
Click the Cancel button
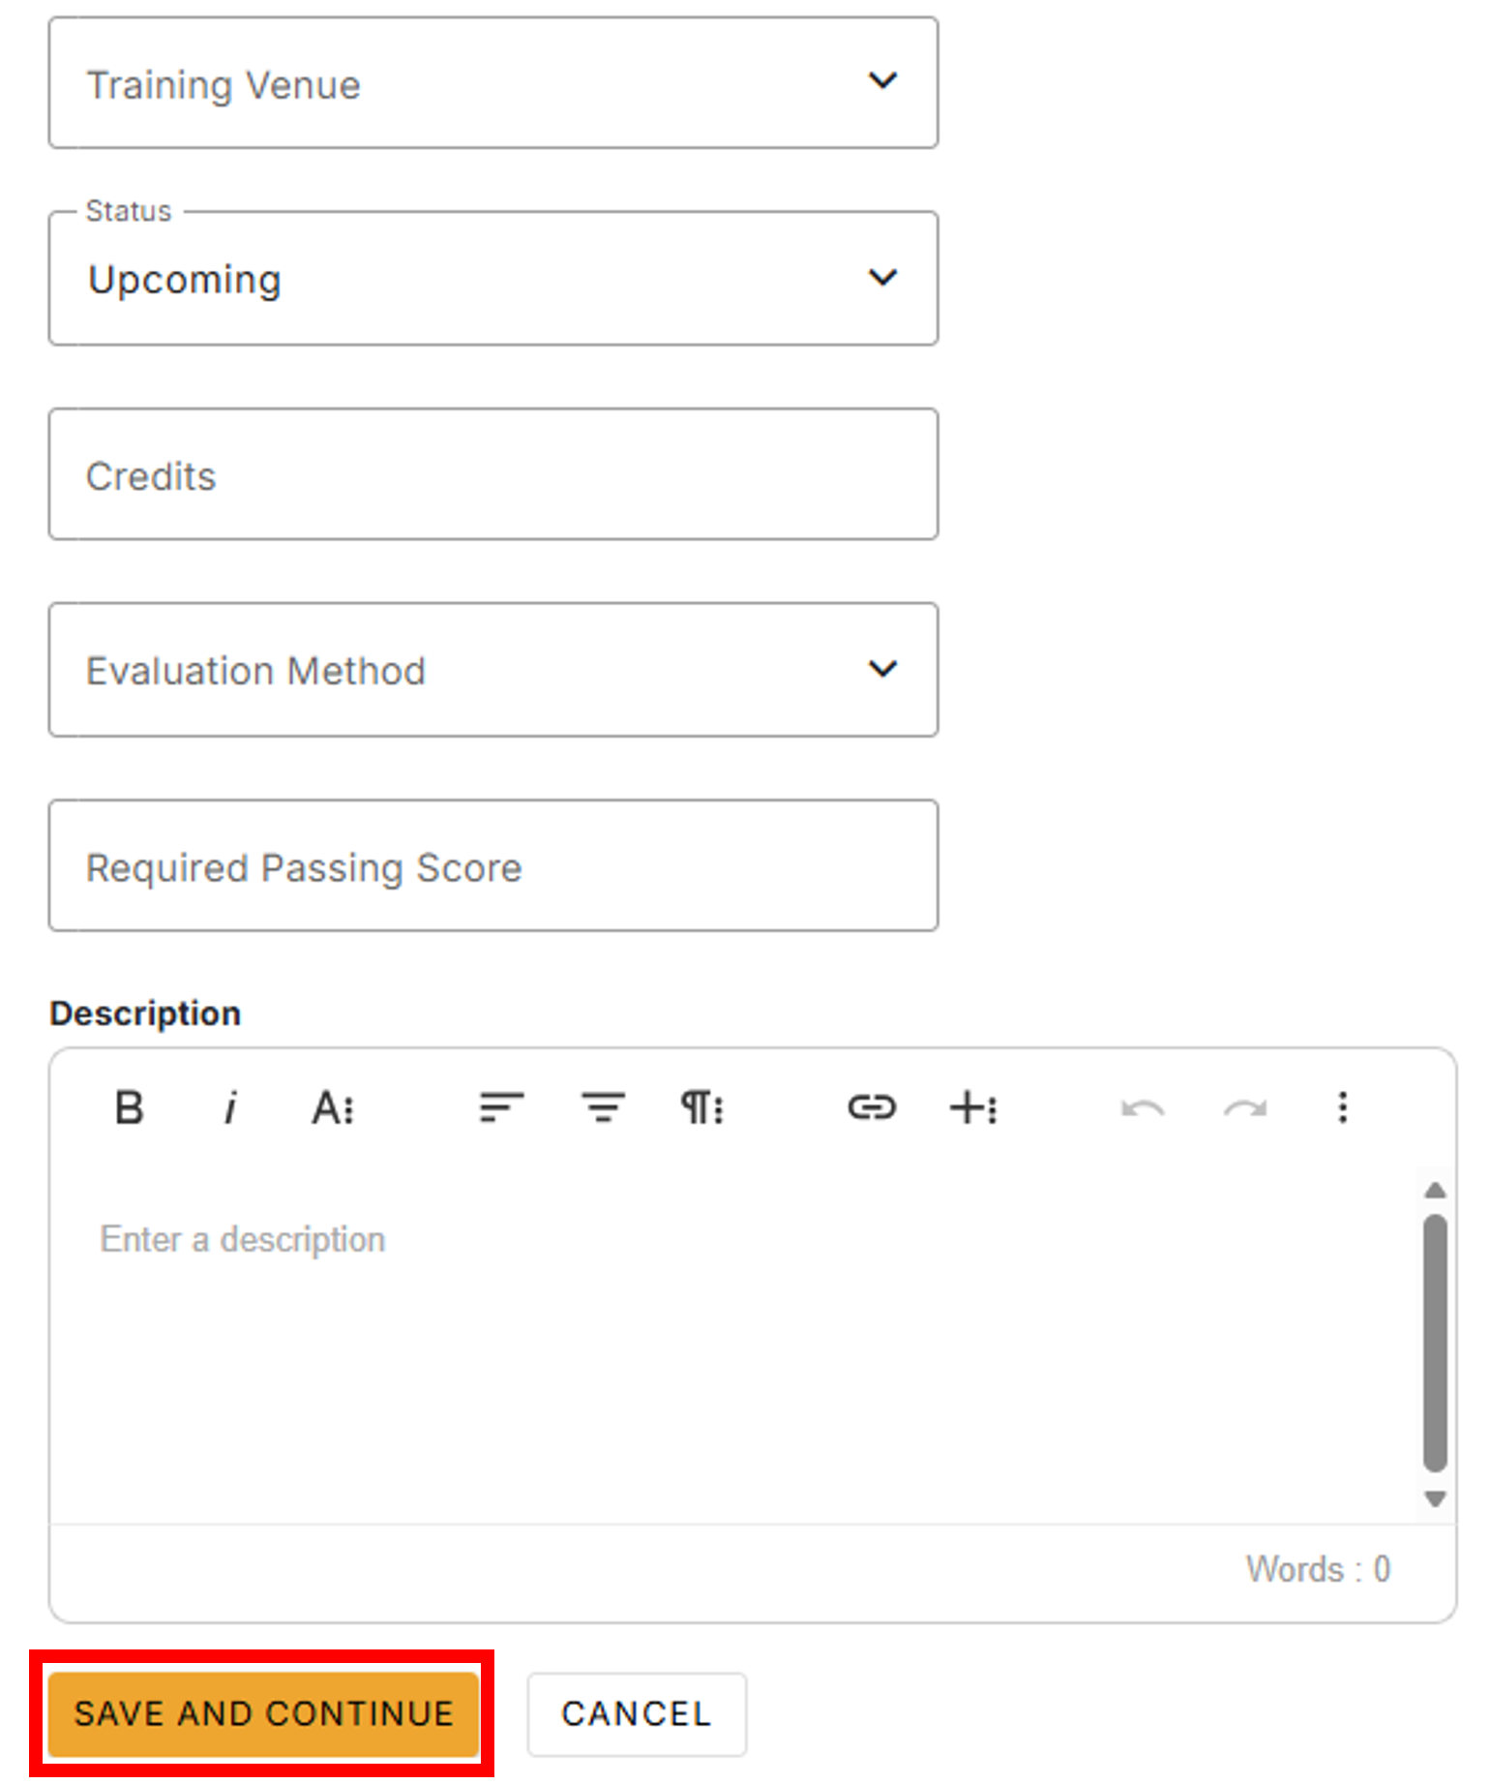637,1713
